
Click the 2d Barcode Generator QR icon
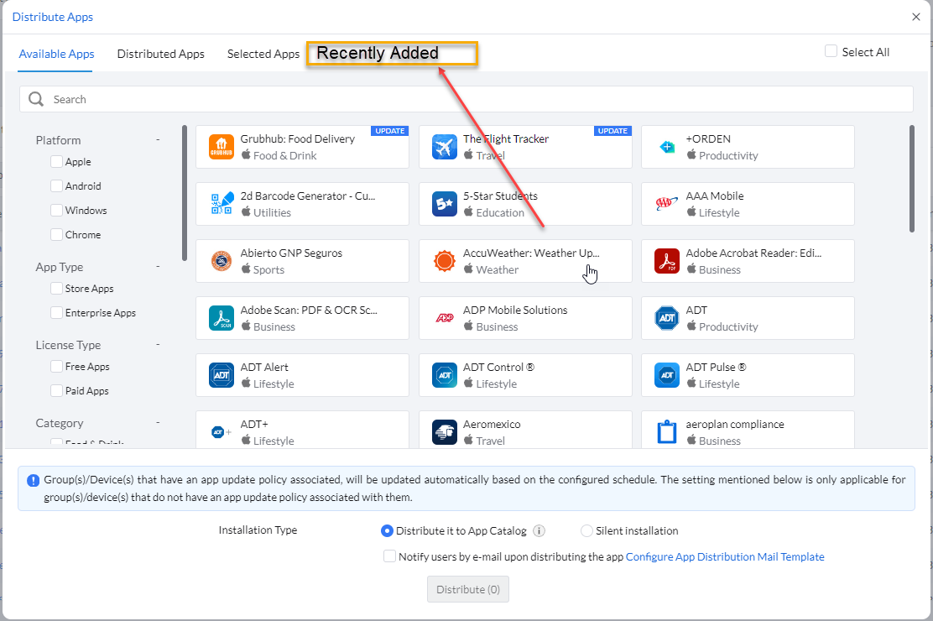222,204
